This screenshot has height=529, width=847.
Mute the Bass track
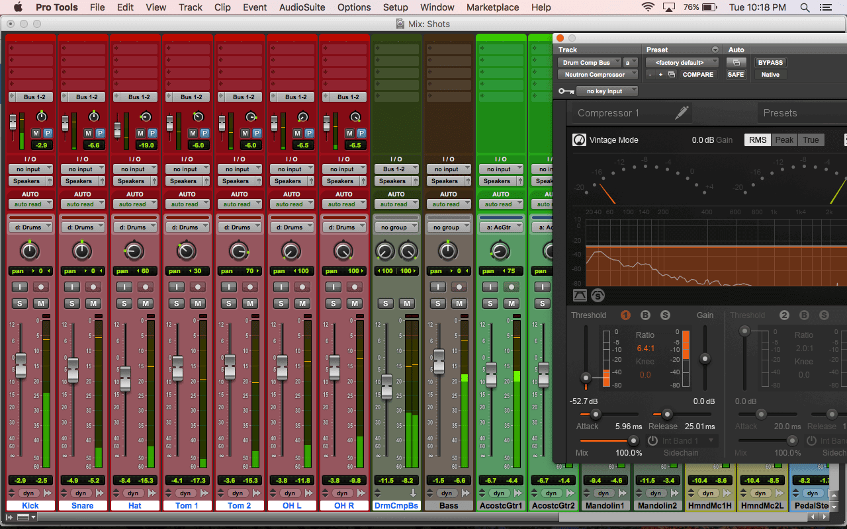pos(459,304)
